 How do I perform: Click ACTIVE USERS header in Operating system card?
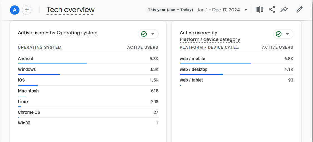point(143,48)
